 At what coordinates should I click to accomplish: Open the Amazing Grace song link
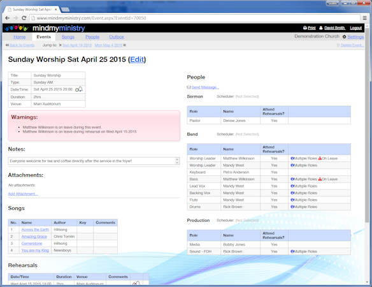[x=34, y=237]
